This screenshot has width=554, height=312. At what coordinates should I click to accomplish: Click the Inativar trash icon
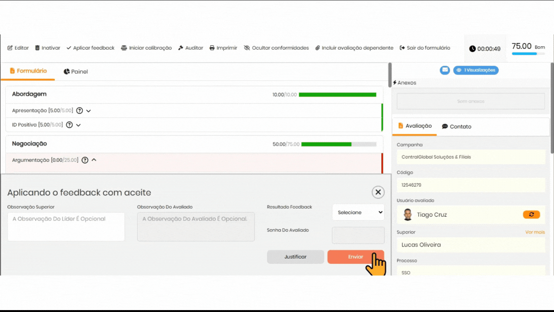(38, 48)
